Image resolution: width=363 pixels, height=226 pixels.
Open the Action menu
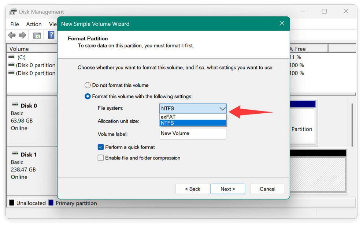coord(34,24)
